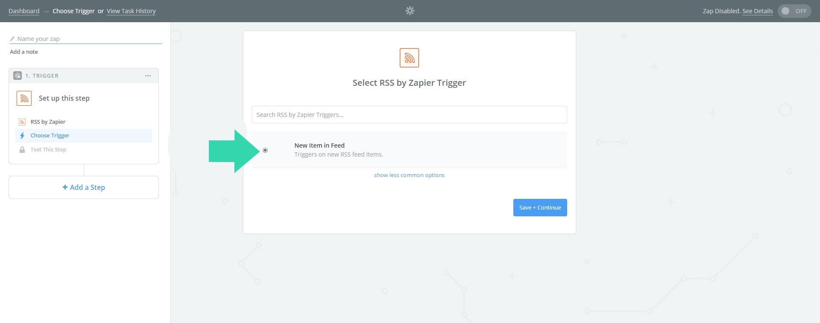Go to the Dashboard link
This screenshot has height=323, width=820.
click(x=24, y=11)
